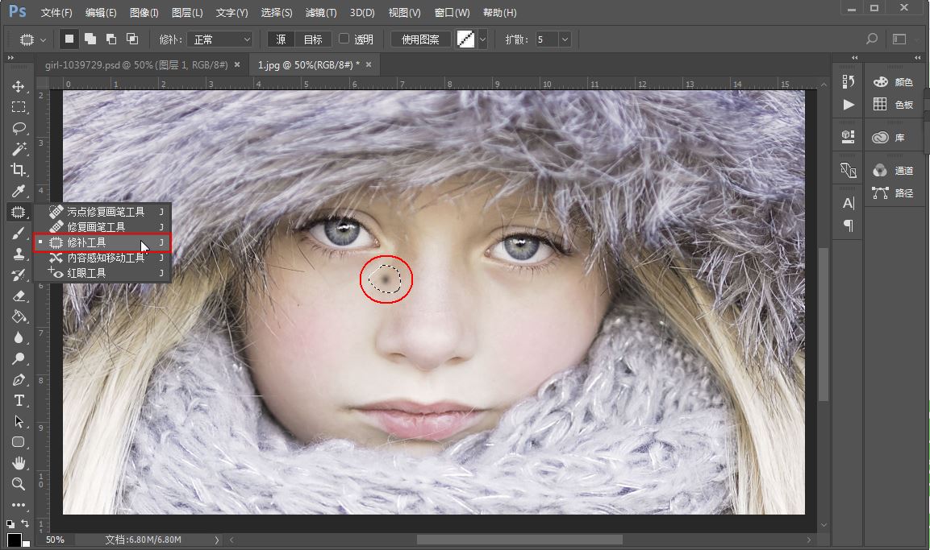Toggle the 目标 (Destination) patch option
930x550 pixels.
point(312,39)
